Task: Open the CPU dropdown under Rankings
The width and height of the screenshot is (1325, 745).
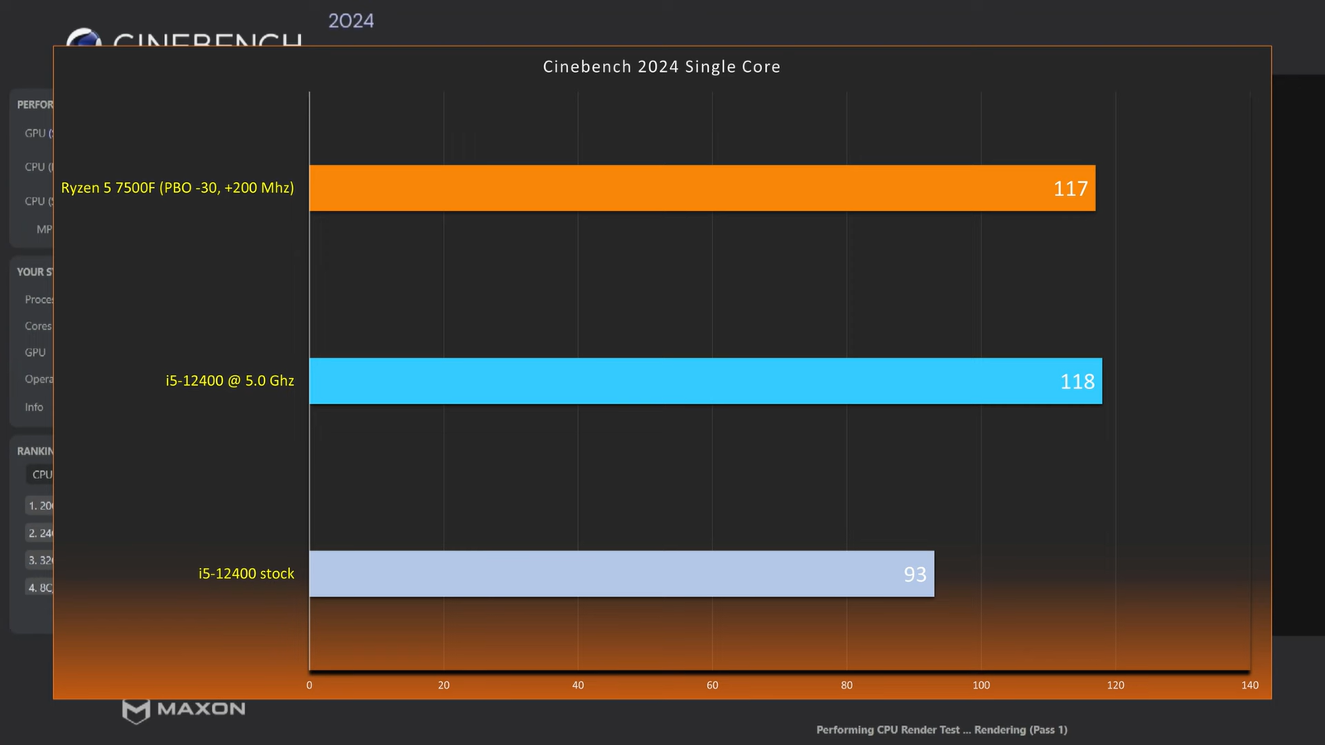Action: pos(41,474)
